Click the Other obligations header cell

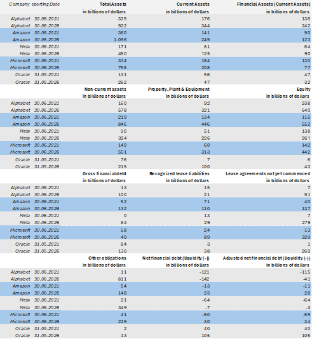click(107, 258)
